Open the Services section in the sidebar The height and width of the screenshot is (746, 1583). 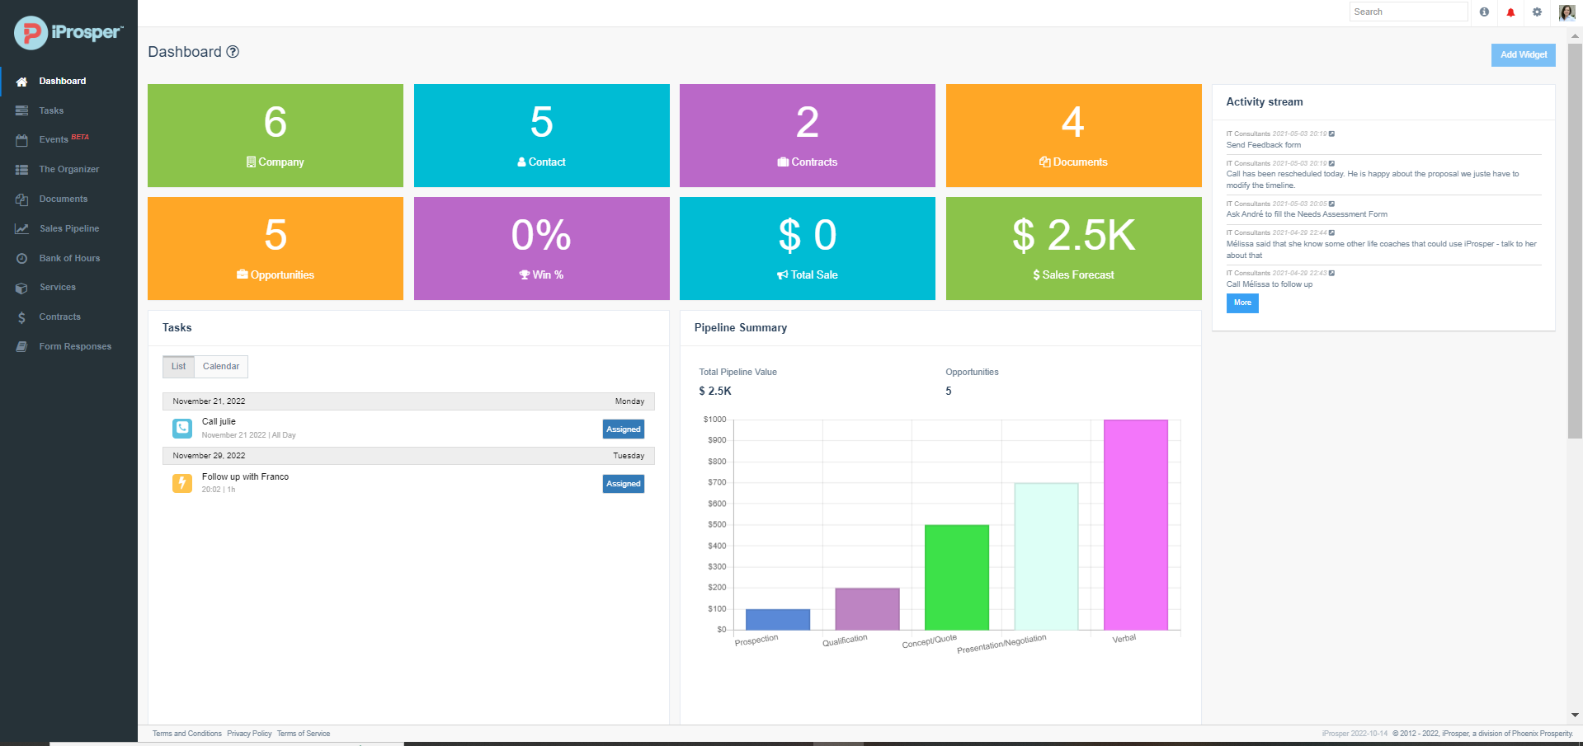[58, 287]
